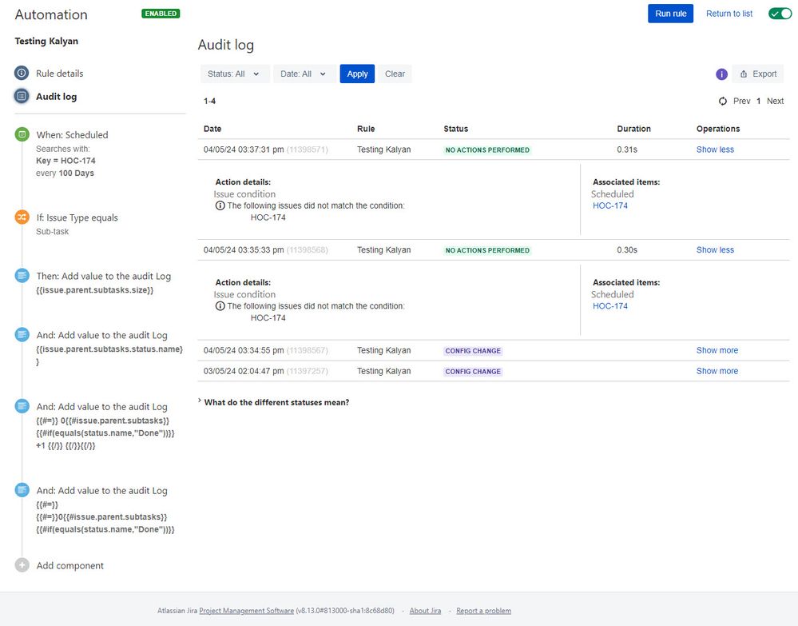Click the Add component plus icon

click(x=22, y=565)
